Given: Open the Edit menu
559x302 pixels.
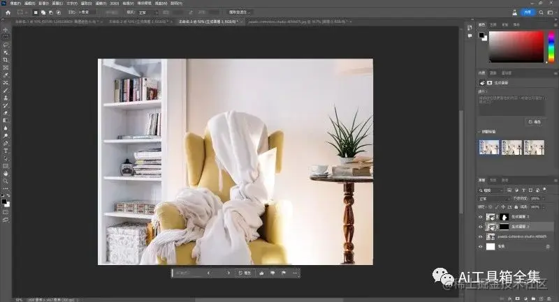Looking at the screenshot, I should point(29,3).
